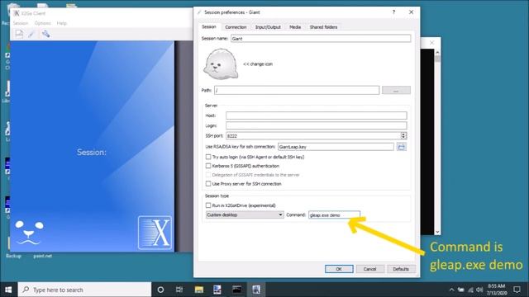
Task: Open preferences wrench icon in X2Go toolbar
Action: pos(45,34)
